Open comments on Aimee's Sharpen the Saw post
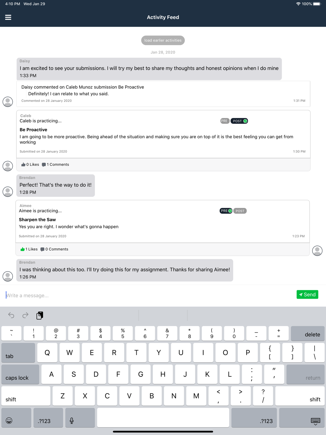 54,249
